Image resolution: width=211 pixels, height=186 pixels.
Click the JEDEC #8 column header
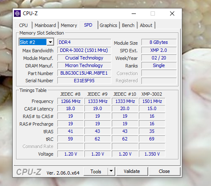pos(70,94)
